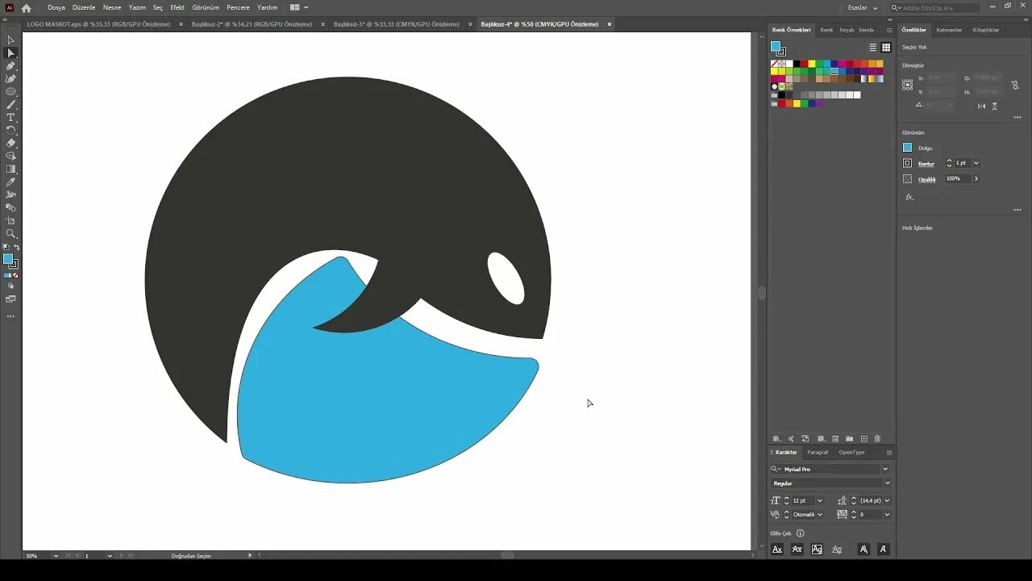Open Paragraf tab in character panel

coord(818,452)
